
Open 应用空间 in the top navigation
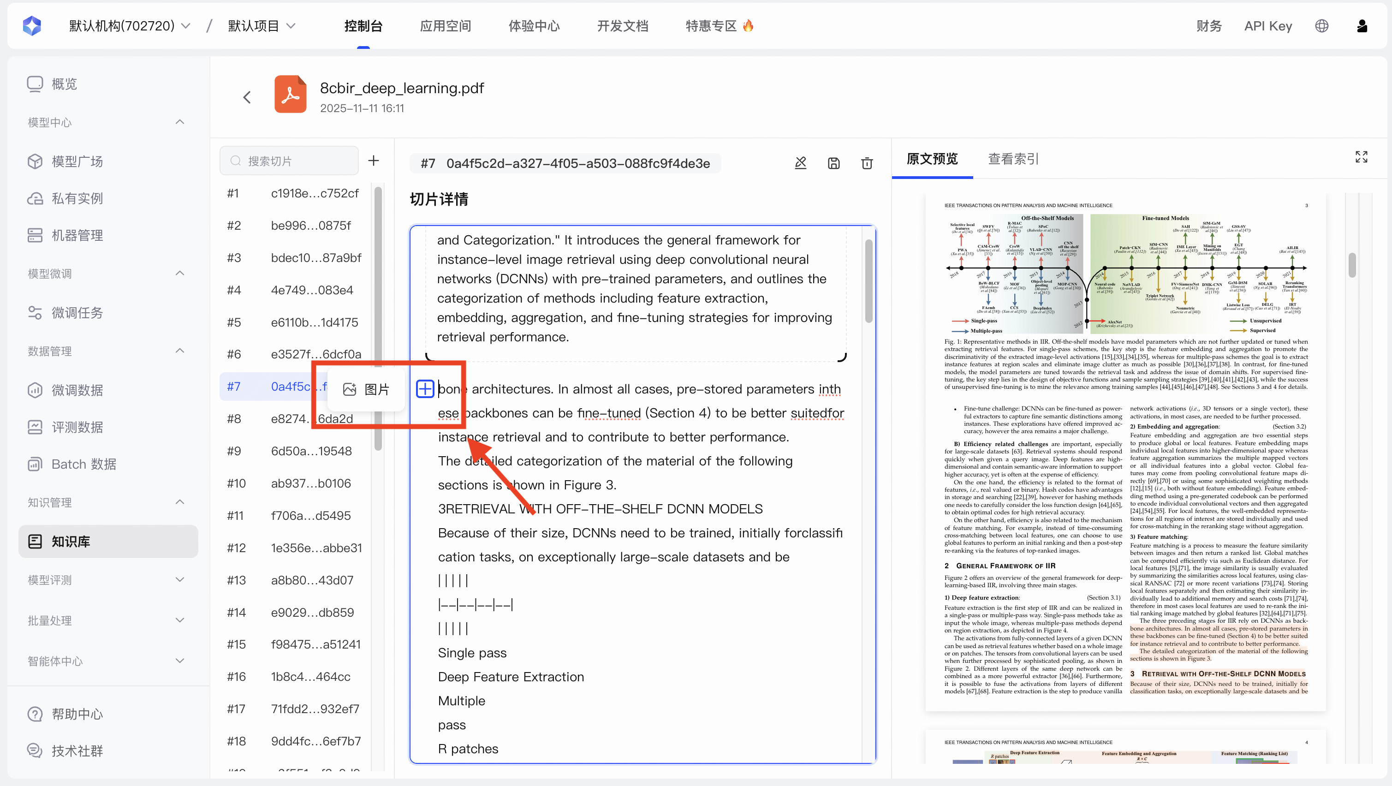pyautogui.click(x=445, y=25)
